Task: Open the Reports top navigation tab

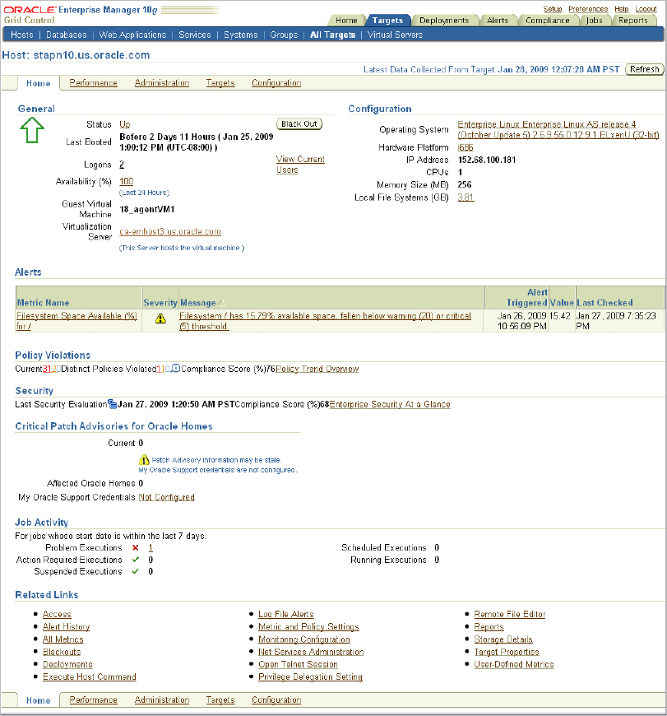Action: 633,21
